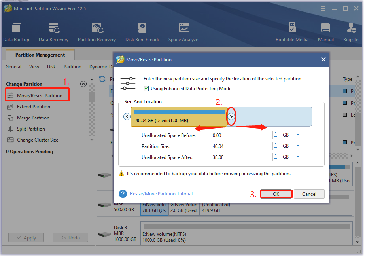The image size is (365, 256).
Task: Click the Unallocated Space After field
Action: click(242, 157)
